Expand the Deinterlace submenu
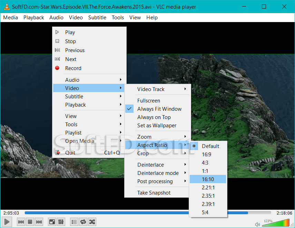 158,165
